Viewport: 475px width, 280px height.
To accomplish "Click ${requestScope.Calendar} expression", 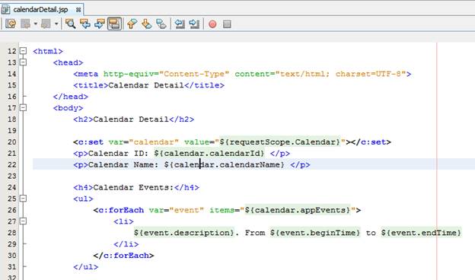I will click(x=280, y=142).
